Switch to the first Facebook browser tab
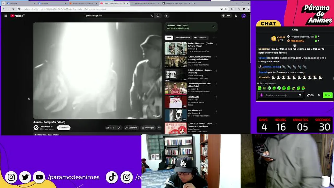 (21, 3)
